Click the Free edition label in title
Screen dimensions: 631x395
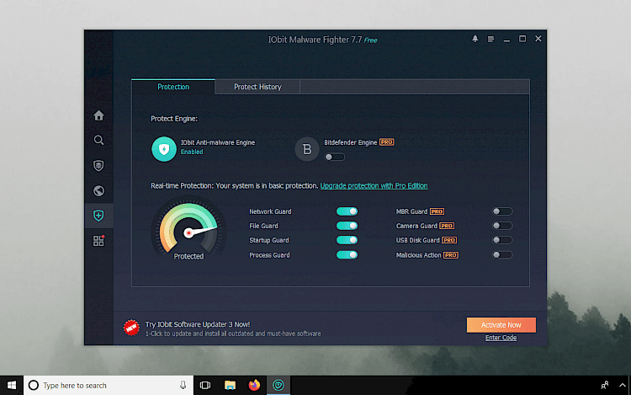[371, 40]
